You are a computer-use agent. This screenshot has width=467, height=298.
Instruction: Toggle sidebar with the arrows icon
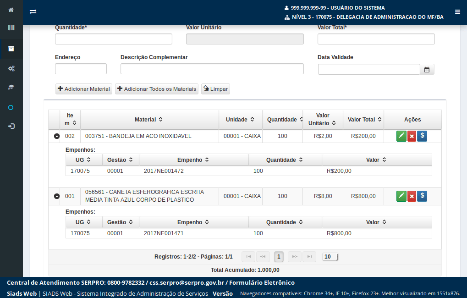pyautogui.click(x=33, y=11)
